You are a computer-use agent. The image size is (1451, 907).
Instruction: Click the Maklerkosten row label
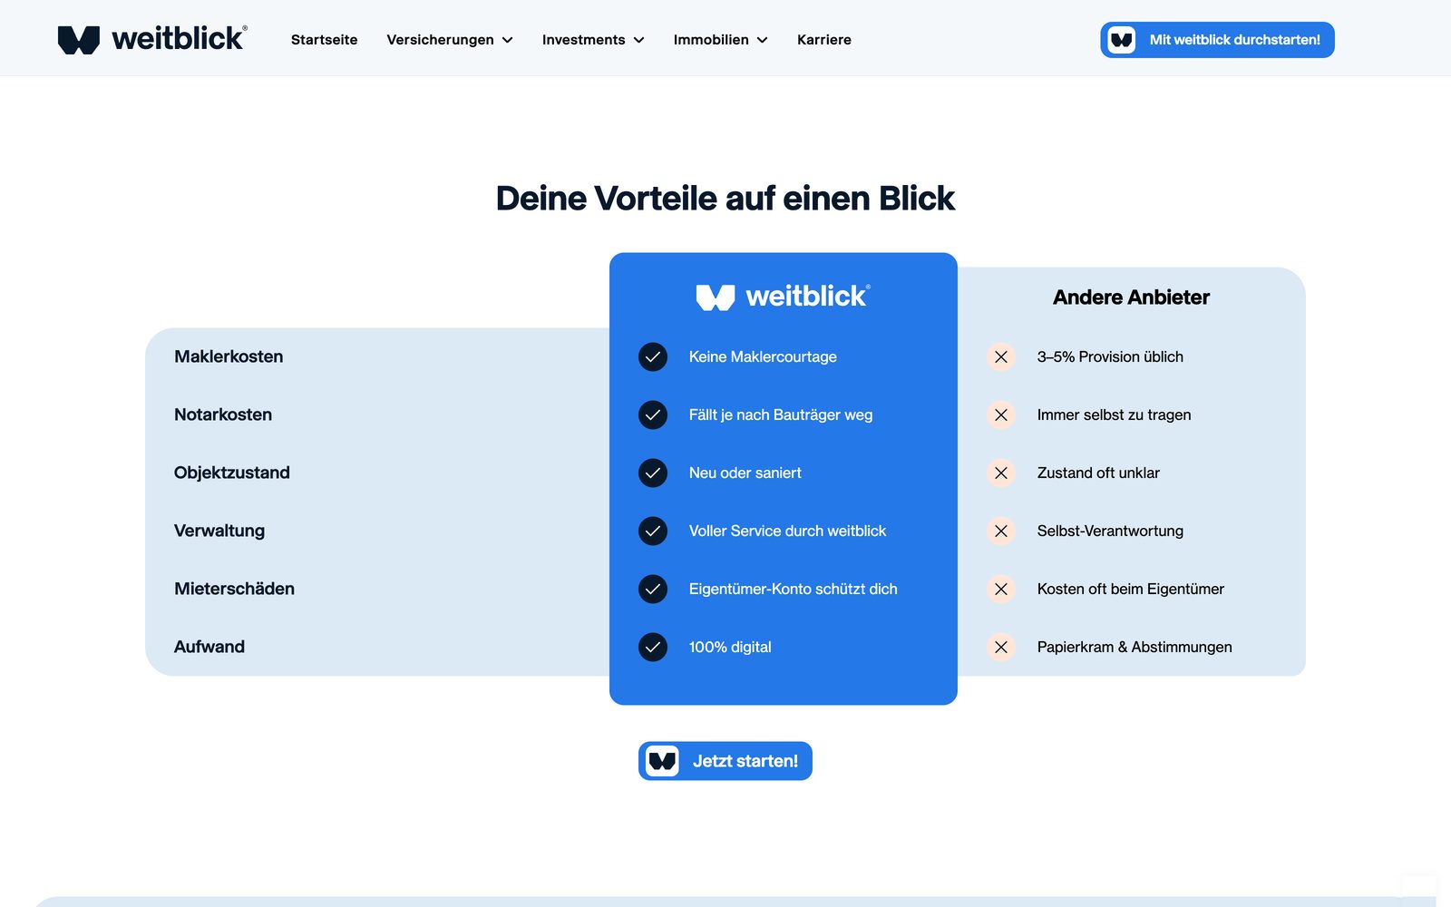coord(229,357)
